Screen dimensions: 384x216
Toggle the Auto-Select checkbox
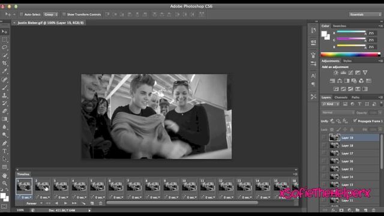22,14
